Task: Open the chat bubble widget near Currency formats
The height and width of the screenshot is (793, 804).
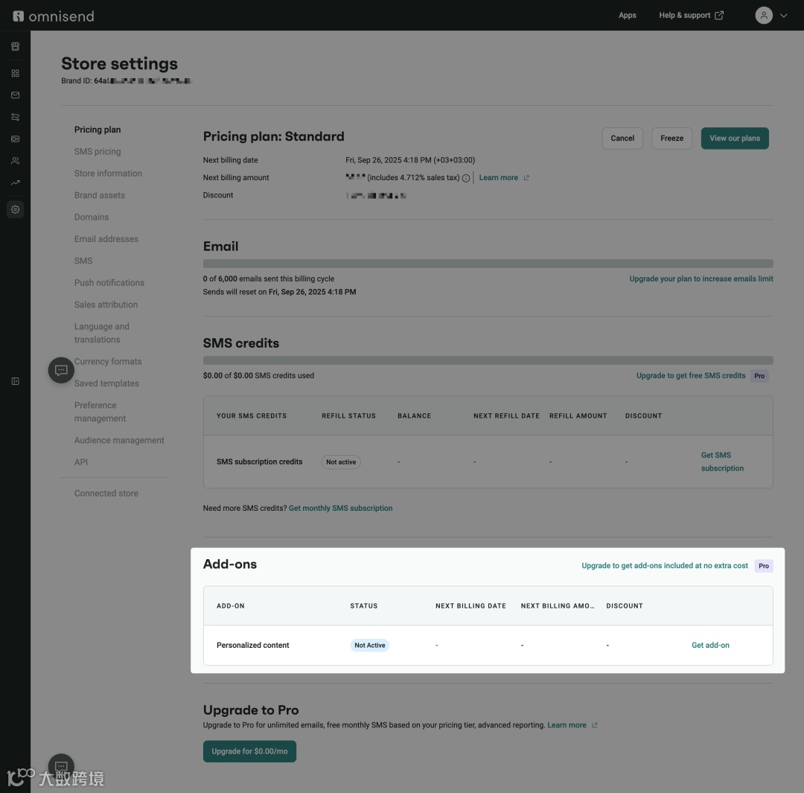Action: pos(61,370)
